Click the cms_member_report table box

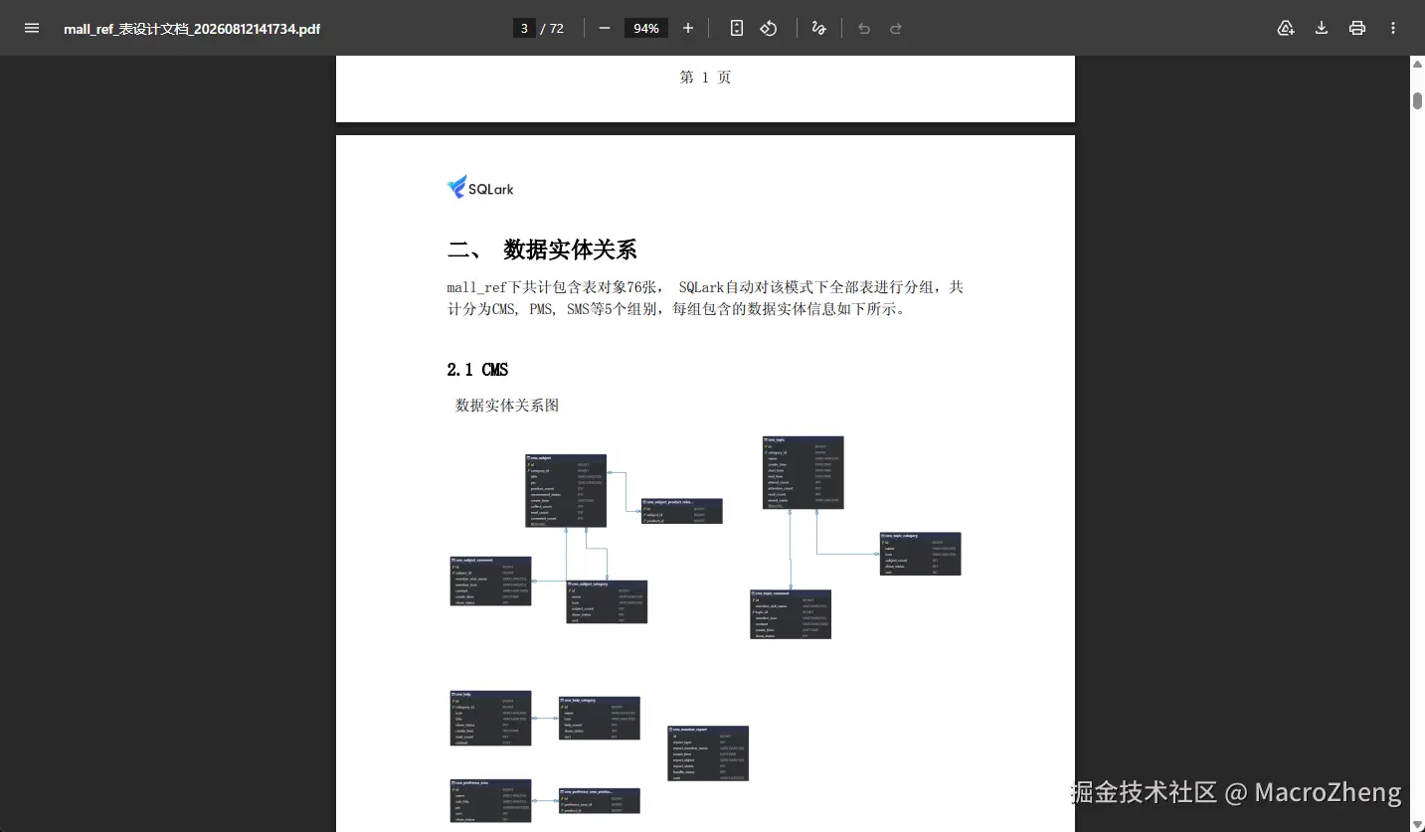(x=708, y=753)
